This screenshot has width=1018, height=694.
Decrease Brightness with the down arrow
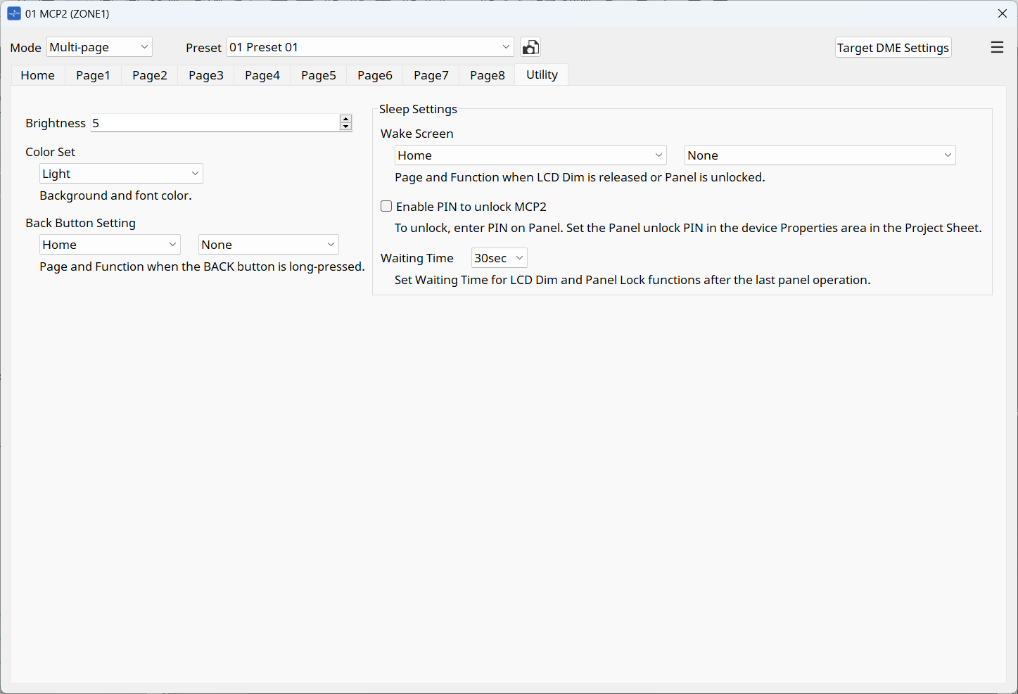tap(345, 127)
